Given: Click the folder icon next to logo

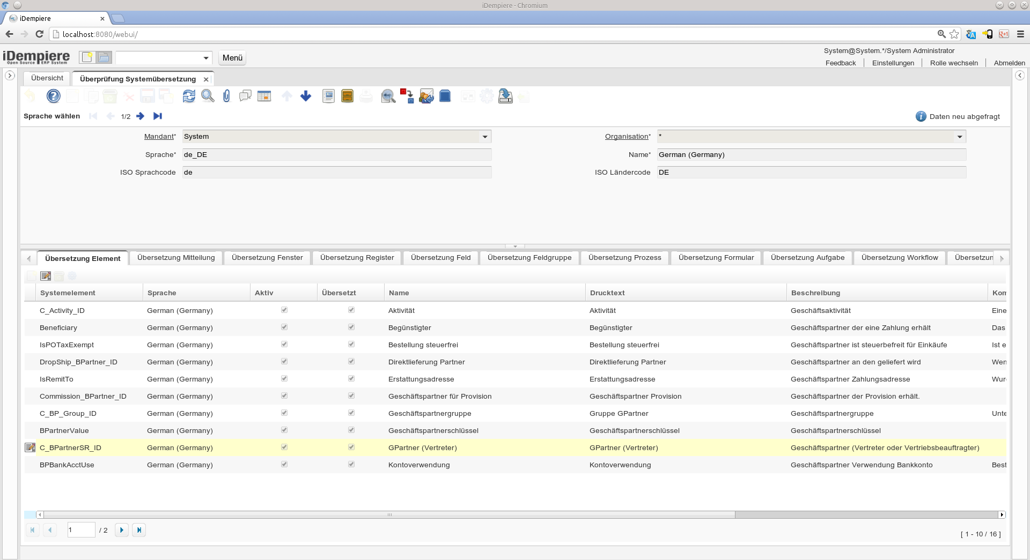Looking at the screenshot, I should [104, 57].
